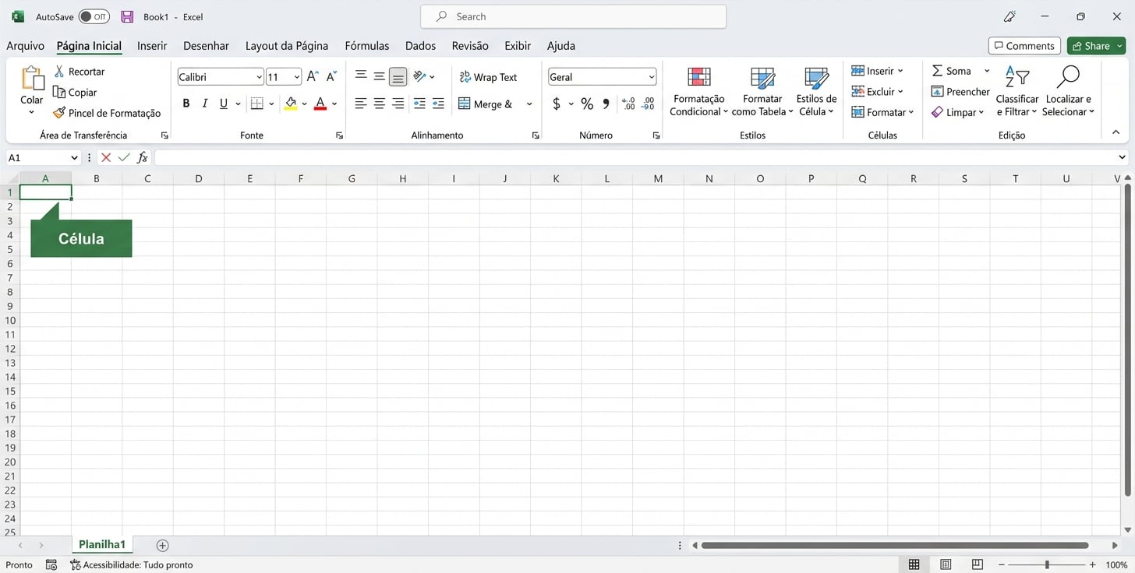
Task: Toggle italic formatting
Action: coord(205,104)
